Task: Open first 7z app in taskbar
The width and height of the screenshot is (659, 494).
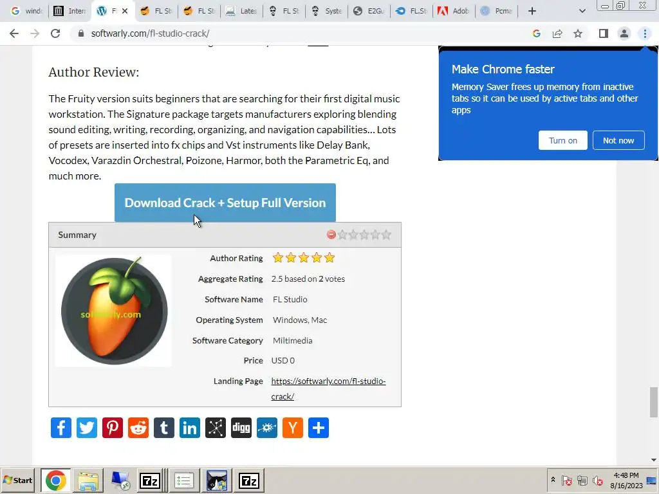Action: (150, 480)
